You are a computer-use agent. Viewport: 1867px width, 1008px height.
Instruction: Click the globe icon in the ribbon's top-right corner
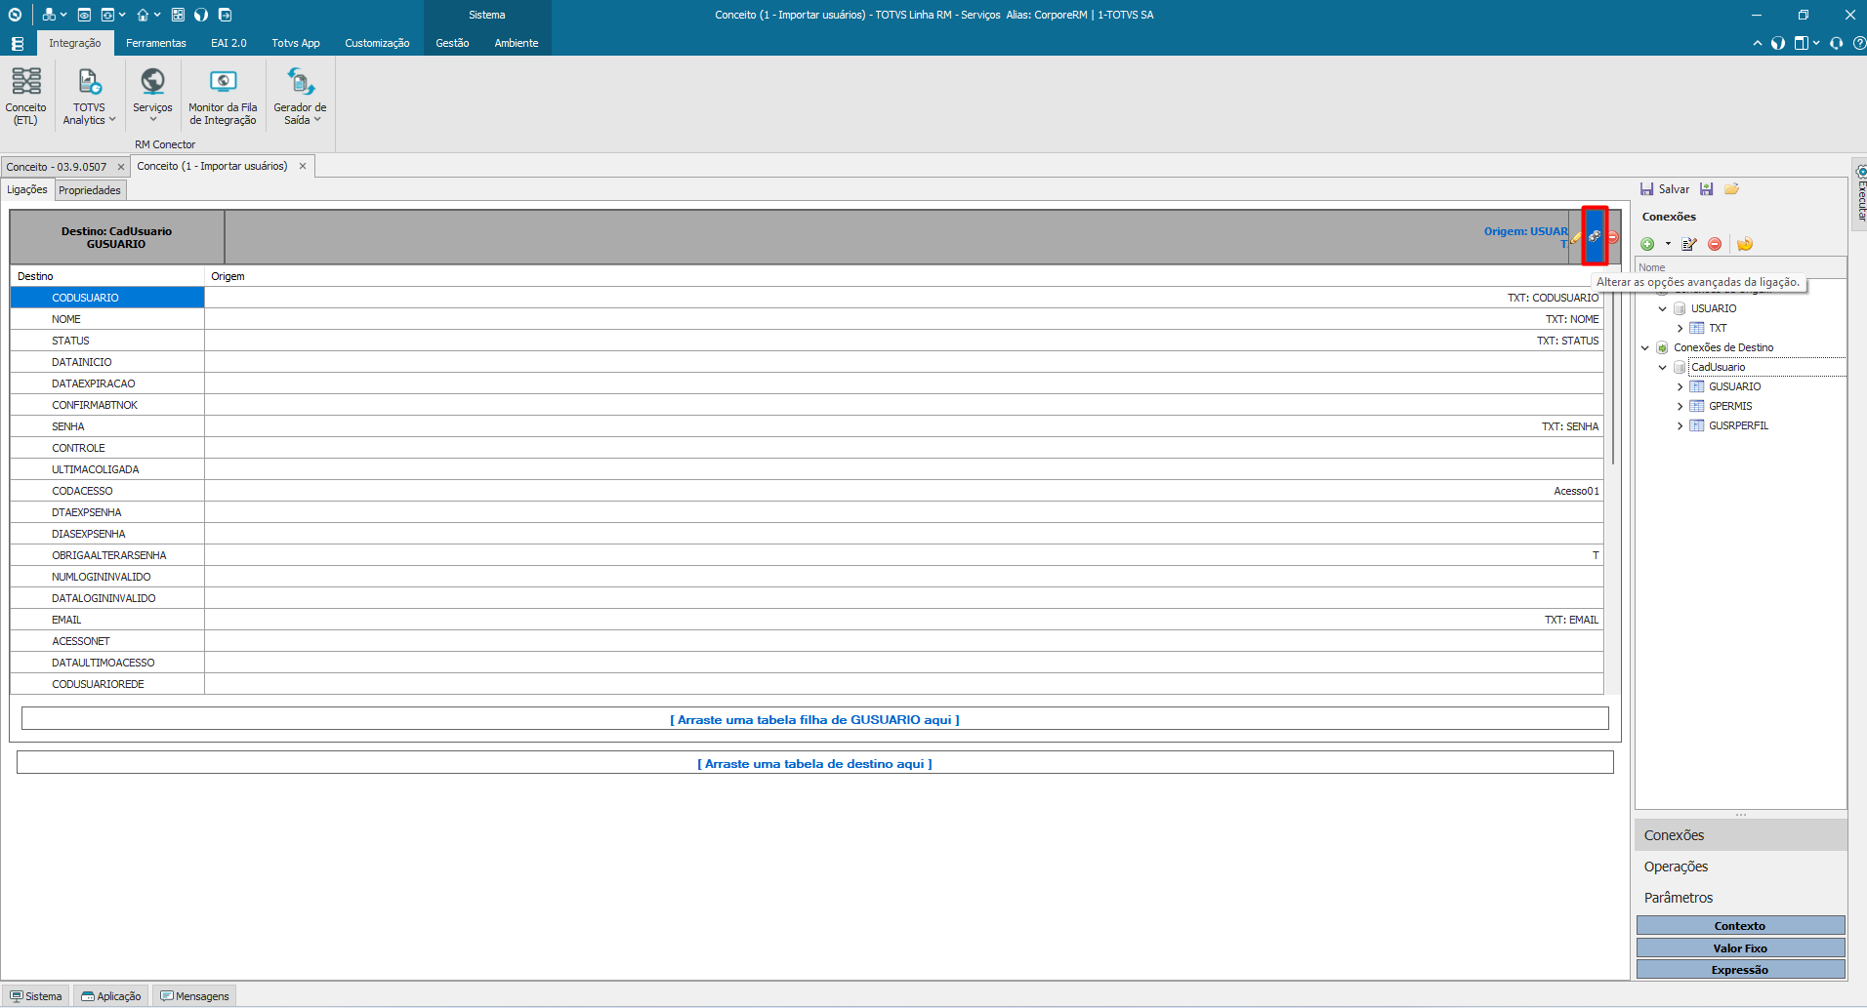pyautogui.click(x=1778, y=43)
